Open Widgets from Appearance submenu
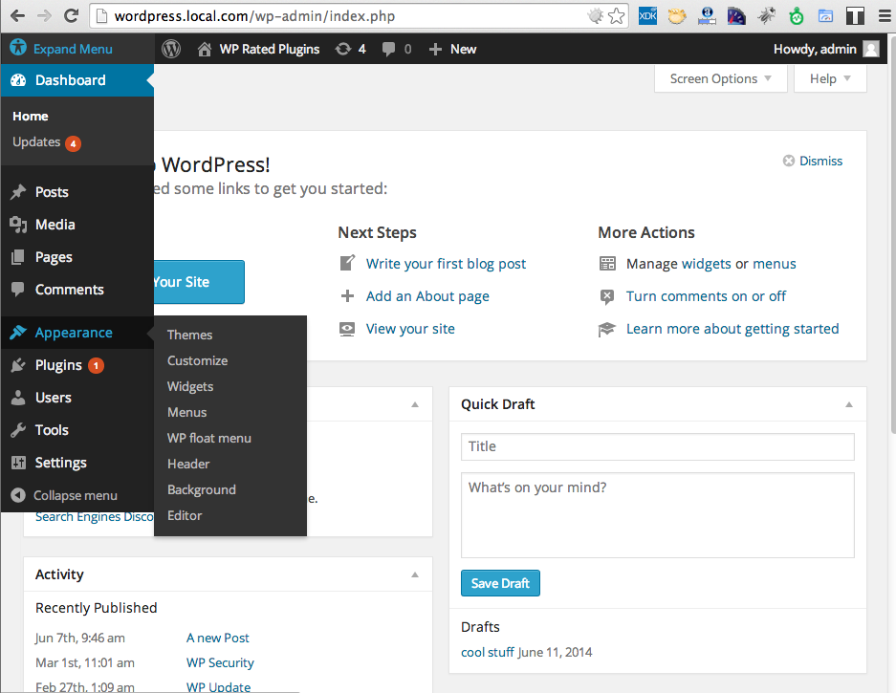The height and width of the screenshot is (693, 896). 190,386
